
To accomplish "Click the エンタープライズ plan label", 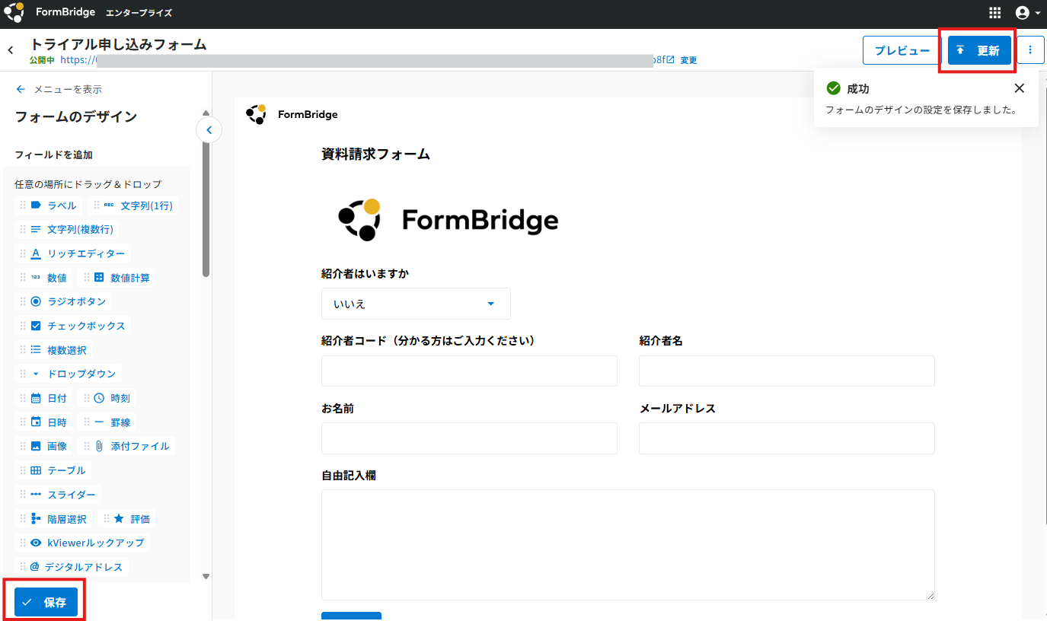I will [139, 13].
